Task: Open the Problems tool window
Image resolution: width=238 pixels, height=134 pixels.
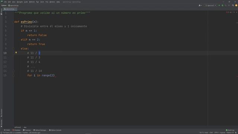Action: point(16,130)
